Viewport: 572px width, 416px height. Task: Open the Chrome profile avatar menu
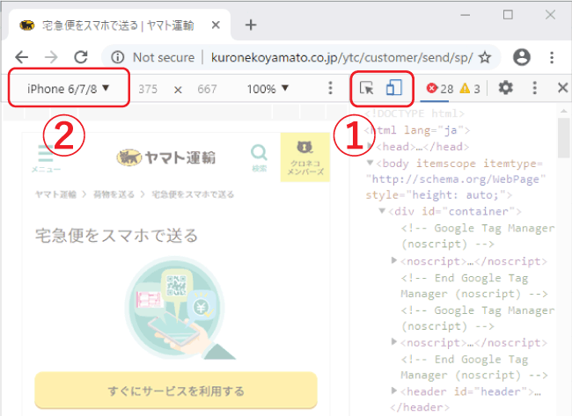[x=522, y=57]
